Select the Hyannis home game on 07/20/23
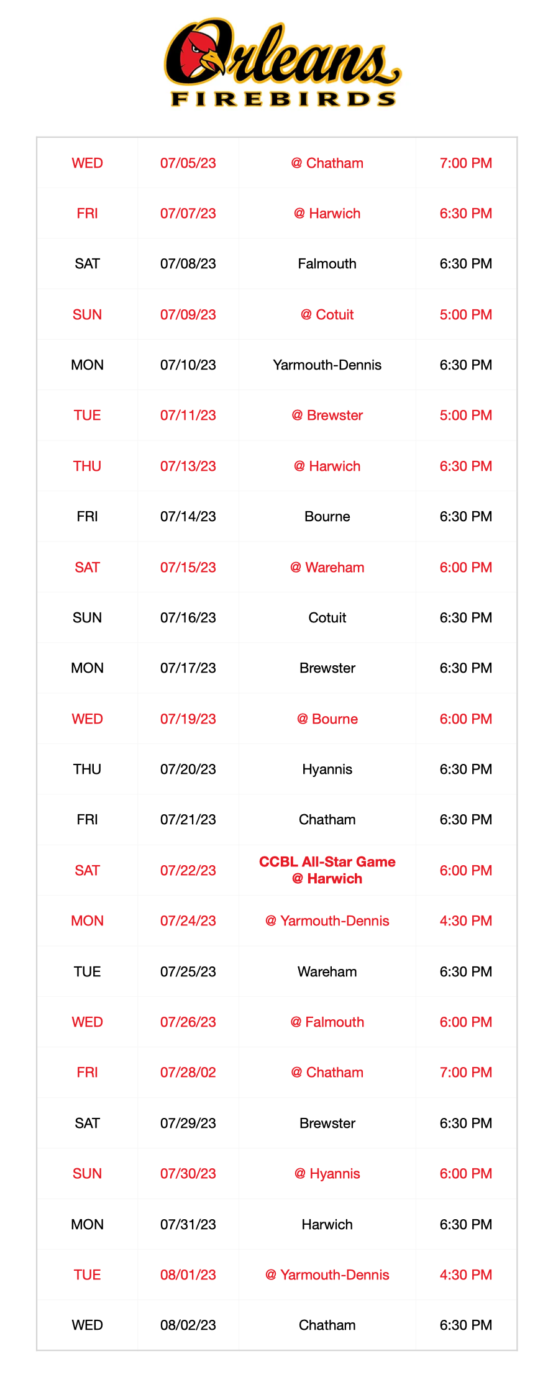 pyautogui.click(x=277, y=769)
